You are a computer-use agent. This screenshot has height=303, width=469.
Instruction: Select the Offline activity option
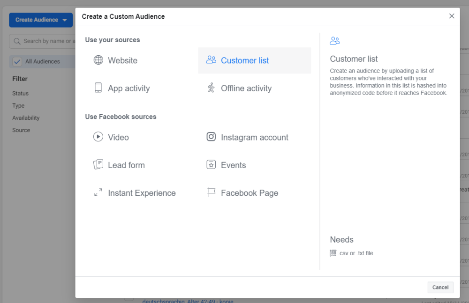pos(255,88)
